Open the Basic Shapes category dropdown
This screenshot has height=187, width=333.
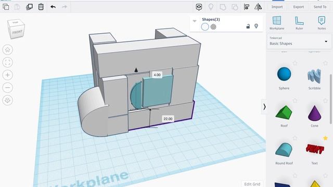pos(299,42)
